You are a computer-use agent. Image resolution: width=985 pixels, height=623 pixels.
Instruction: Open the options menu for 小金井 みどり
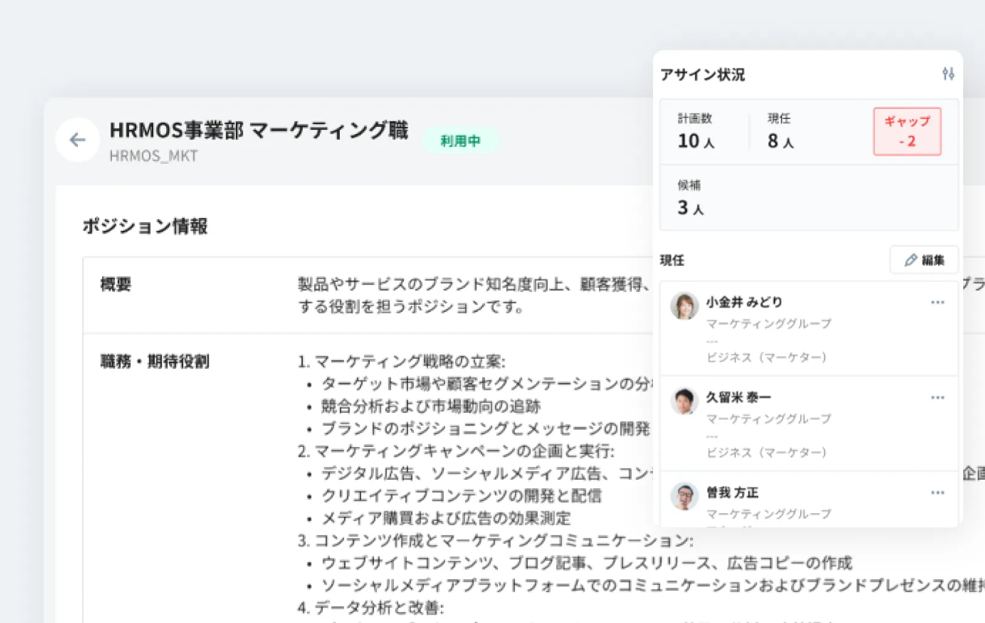click(x=938, y=302)
